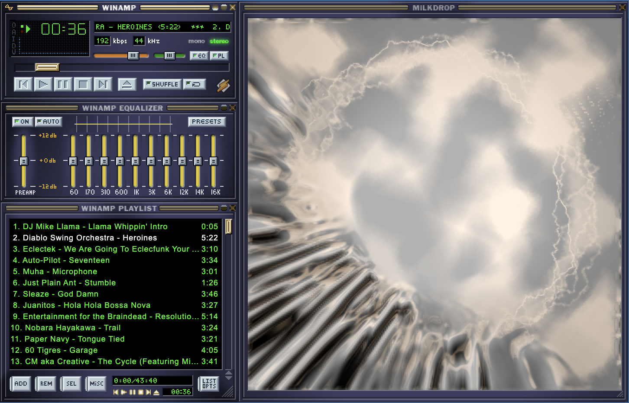The width and height of the screenshot is (629, 403).
Task: Skip to next track in main window
Action: tap(103, 84)
